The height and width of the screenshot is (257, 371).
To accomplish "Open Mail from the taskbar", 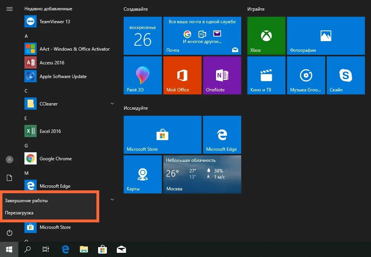I will point(121,249).
